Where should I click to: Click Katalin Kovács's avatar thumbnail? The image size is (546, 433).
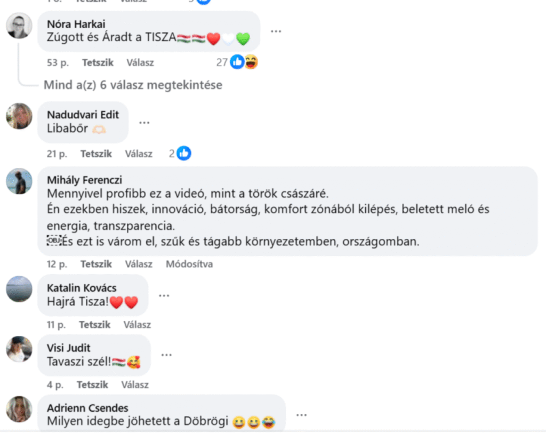pyautogui.click(x=19, y=289)
